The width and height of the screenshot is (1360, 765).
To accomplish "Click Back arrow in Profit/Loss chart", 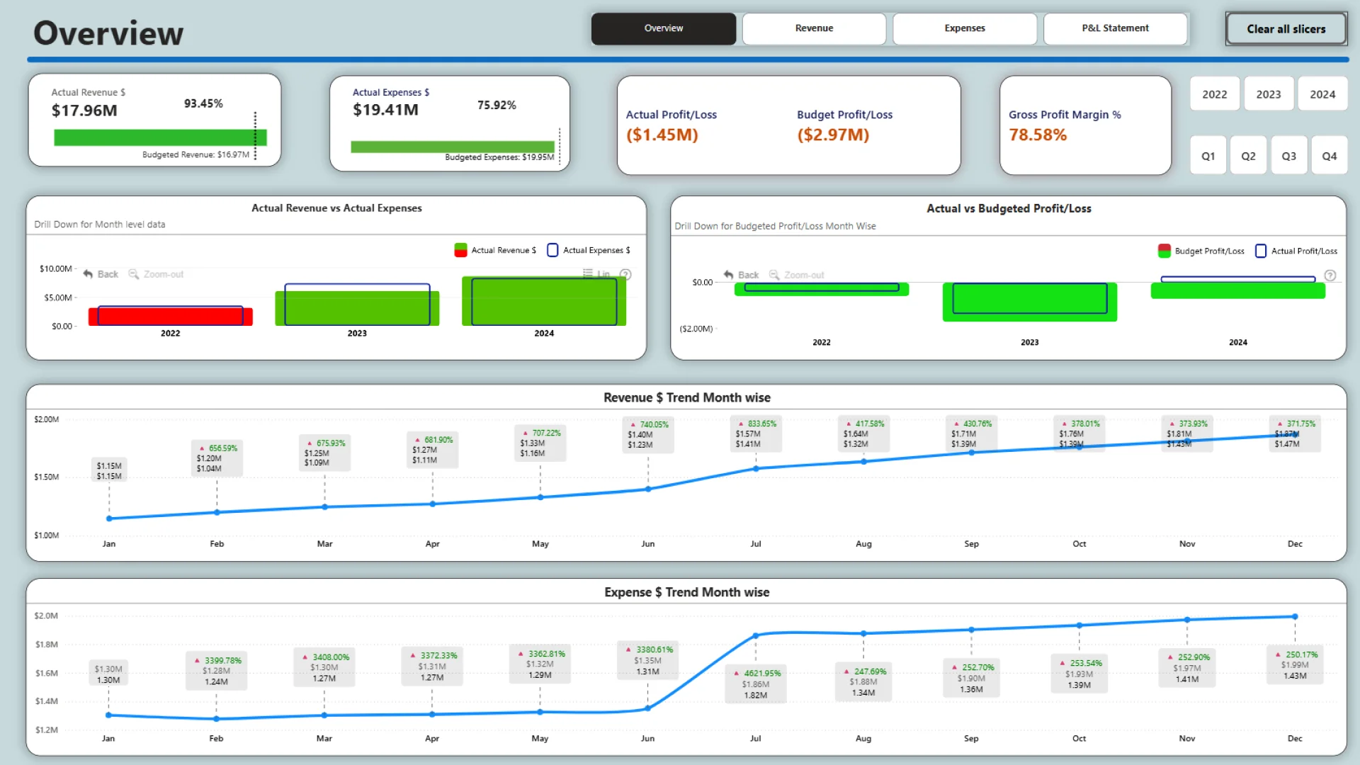I will [728, 275].
